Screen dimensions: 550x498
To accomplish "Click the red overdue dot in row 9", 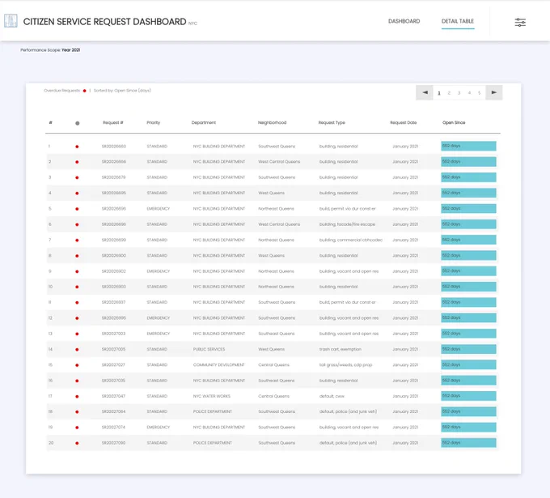I will coord(77,271).
